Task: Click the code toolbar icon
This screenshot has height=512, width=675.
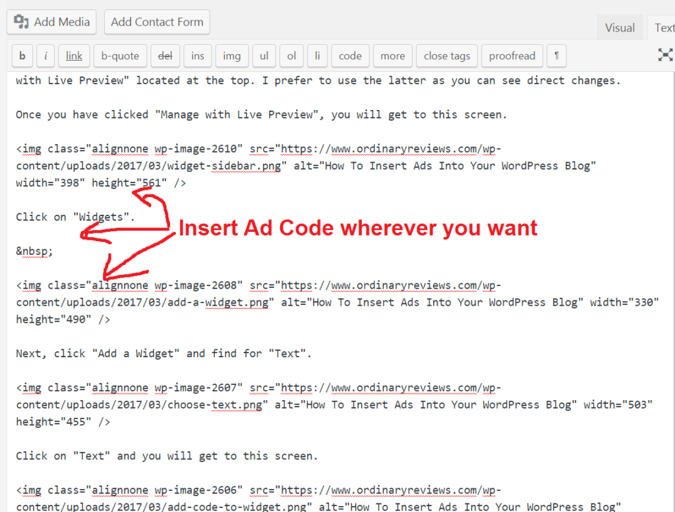Action: (350, 56)
